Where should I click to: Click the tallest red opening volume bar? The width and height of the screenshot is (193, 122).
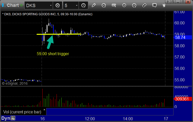pyautogui.click(x=42, y=98)
